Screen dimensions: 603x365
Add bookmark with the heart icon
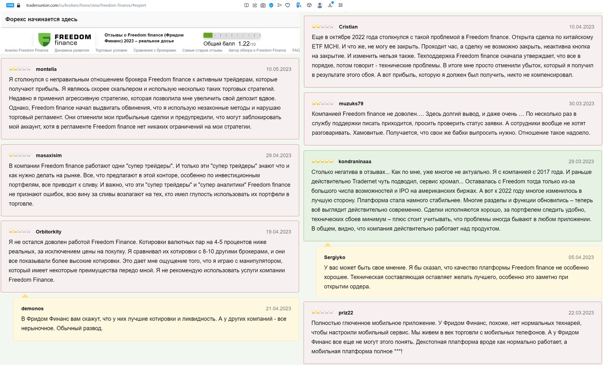288,5
